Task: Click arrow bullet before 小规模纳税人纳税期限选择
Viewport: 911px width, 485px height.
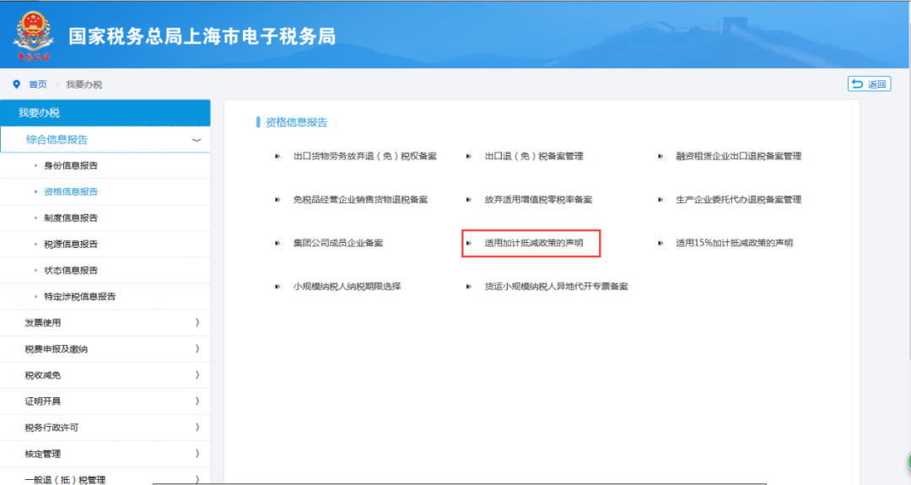Action: tap(278, 286)
